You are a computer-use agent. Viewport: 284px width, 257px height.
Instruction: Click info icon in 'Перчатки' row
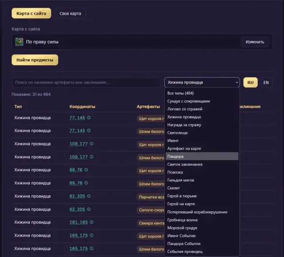pyautogui.click(x=89, y=196)
